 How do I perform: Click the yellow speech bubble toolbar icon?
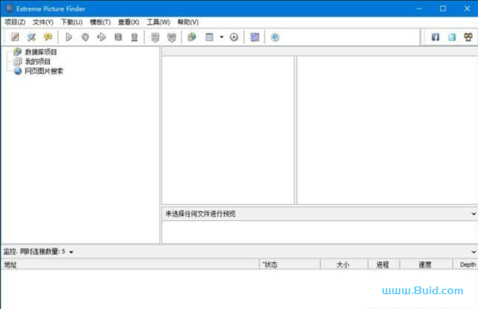pyautogui.click(x=48, y=37)
